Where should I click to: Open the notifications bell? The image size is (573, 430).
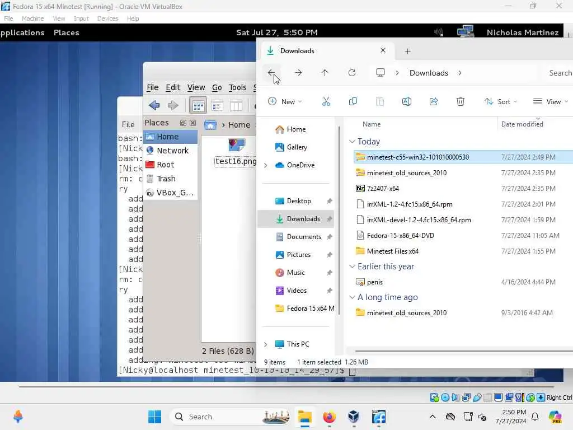[534, 417]
